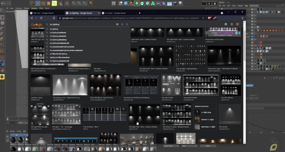This screenshot has height=152, width=285.
Task: Open Filter menu in viewport
Action: click(x=41, y=8)
